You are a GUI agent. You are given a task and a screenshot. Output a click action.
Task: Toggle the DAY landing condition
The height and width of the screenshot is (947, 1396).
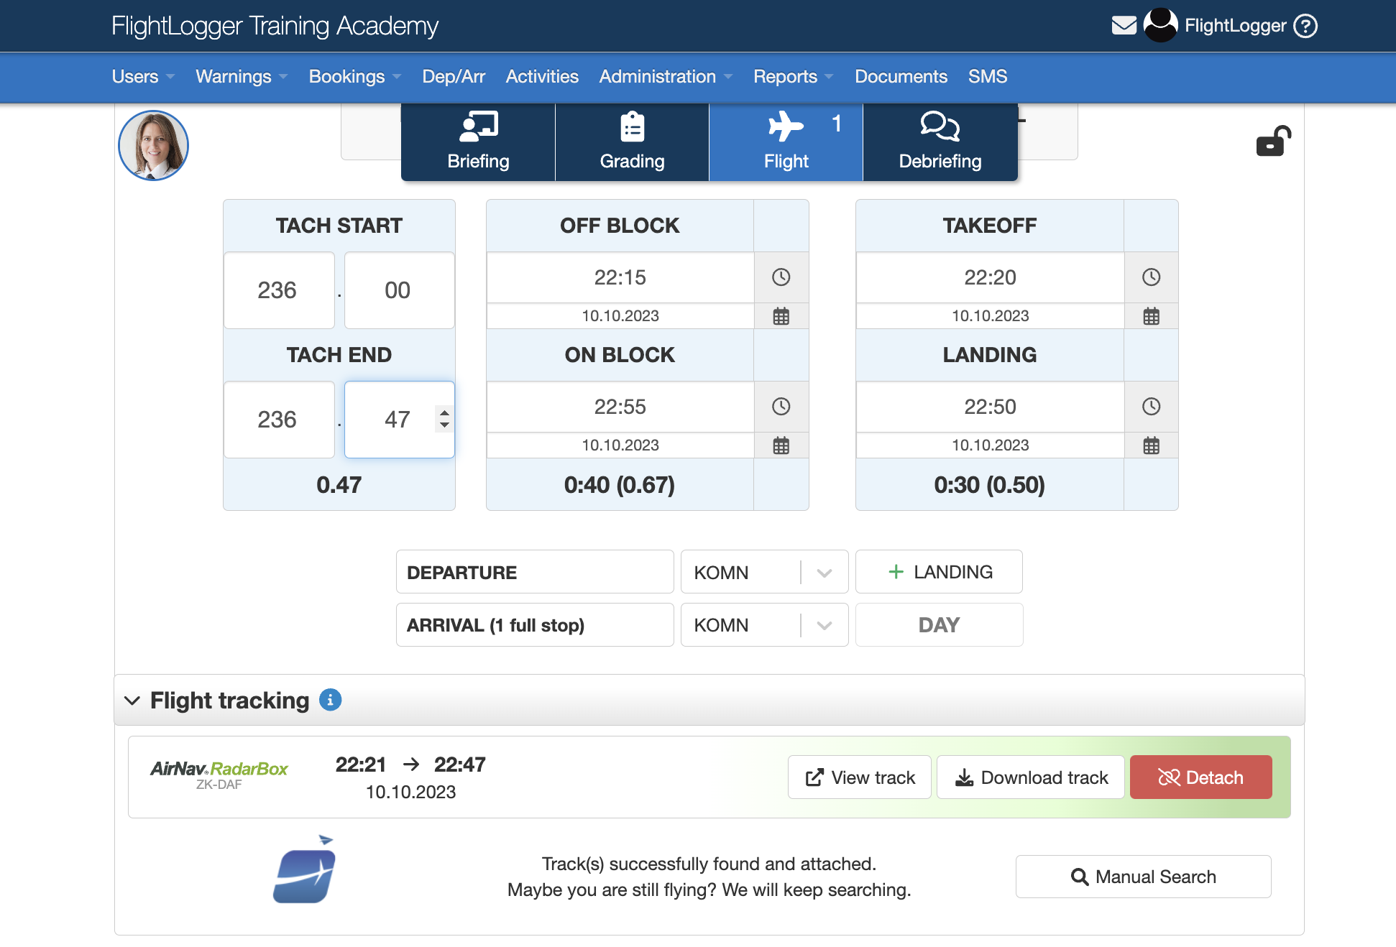(939, 624)
